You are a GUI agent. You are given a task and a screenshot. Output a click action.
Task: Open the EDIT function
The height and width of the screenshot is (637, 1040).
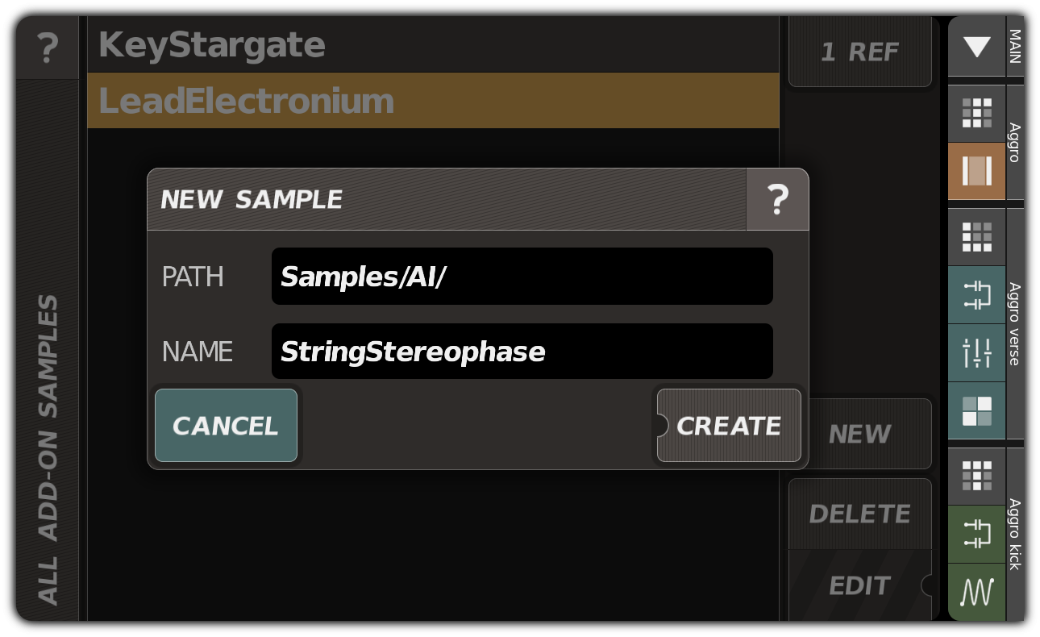[x=859, y=586]
